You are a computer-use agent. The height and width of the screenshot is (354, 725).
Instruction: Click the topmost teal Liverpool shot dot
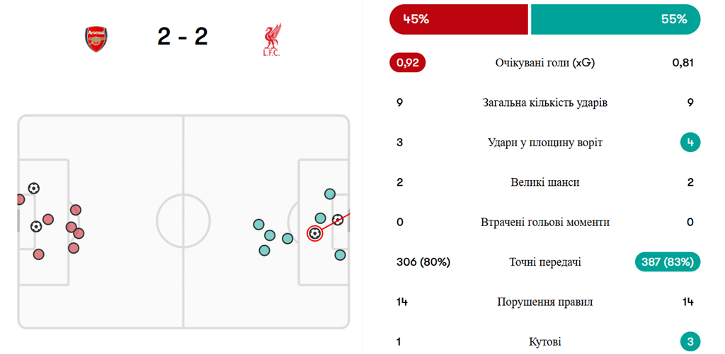click(329, 194)
